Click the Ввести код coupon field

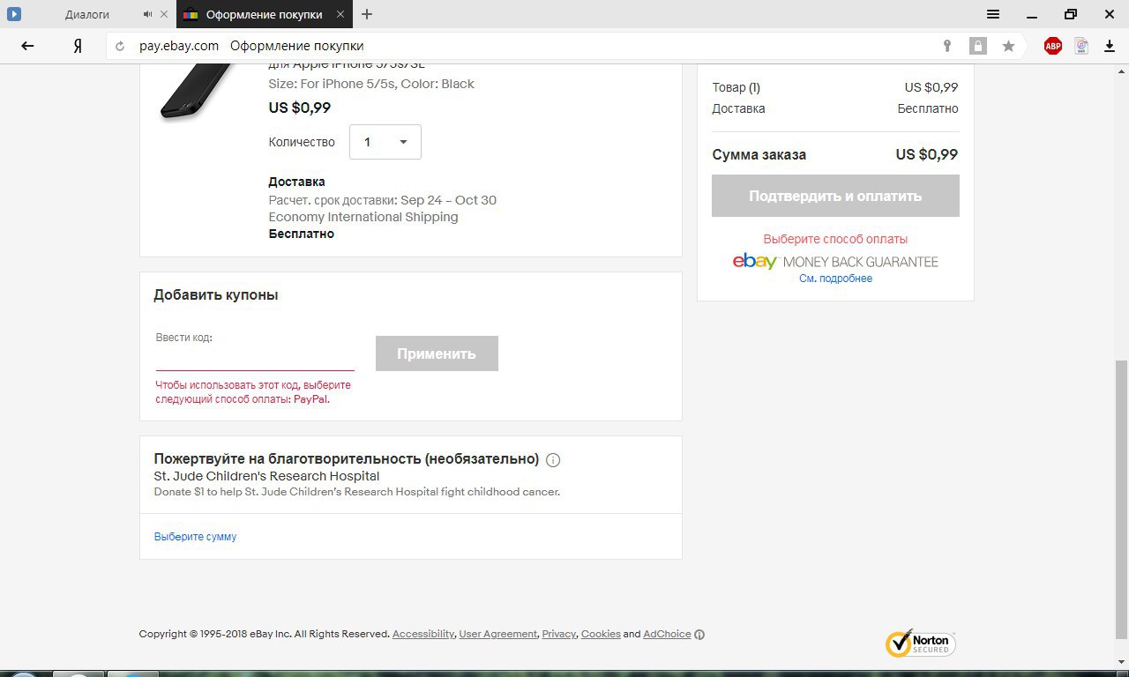(x=255, y=359)
